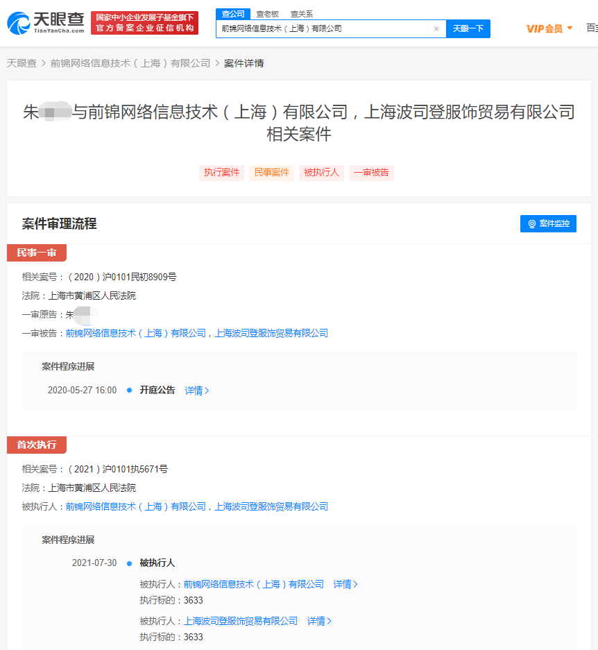Click the 一审被告 tag under the title
Viewport: 598px width, 650px height.
pyautogui.click(x=371, y=173)
